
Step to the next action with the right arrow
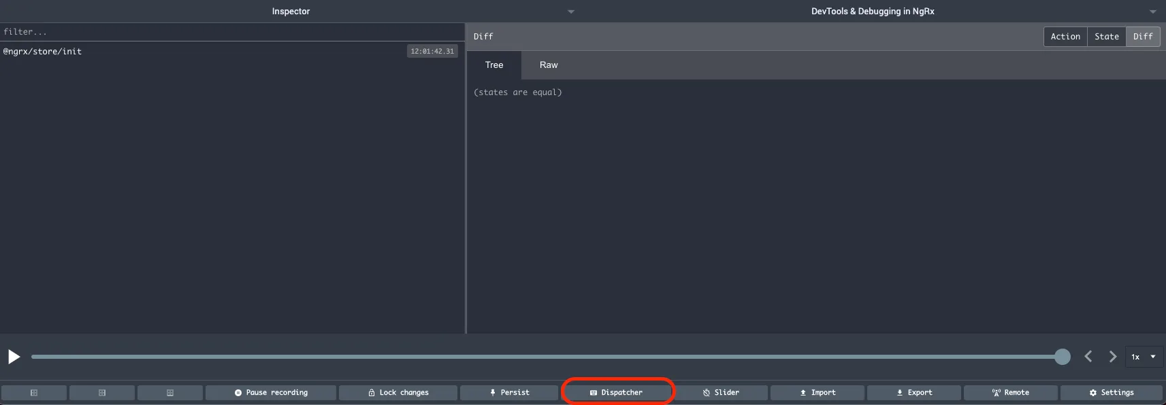pos(1112,357)
